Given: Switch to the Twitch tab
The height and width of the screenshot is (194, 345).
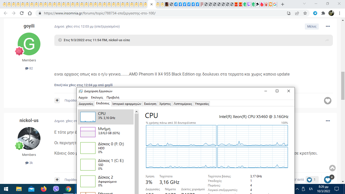Looking at the screenshot, I should click(x=249, y=4).
